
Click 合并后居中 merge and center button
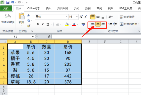tap(129, 24)
